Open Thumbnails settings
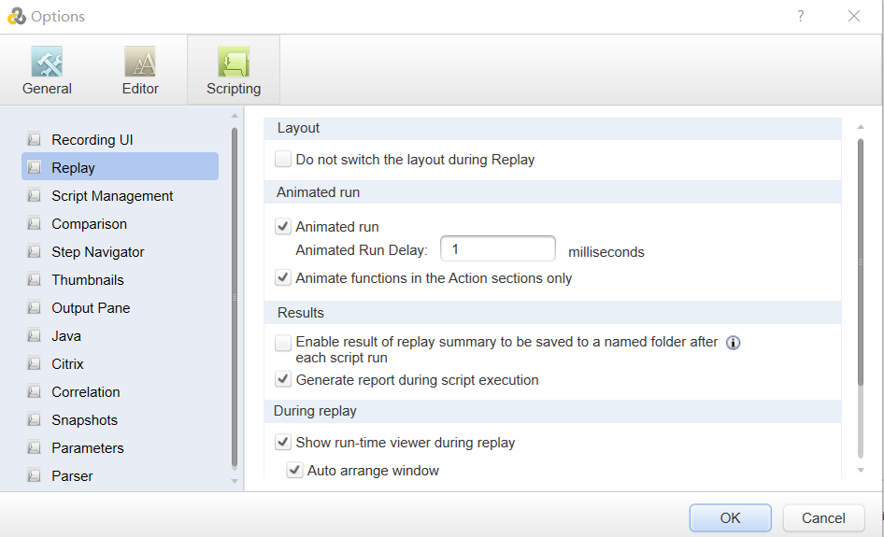This screenshot has width=884, height=537. [x=121, y=279]
